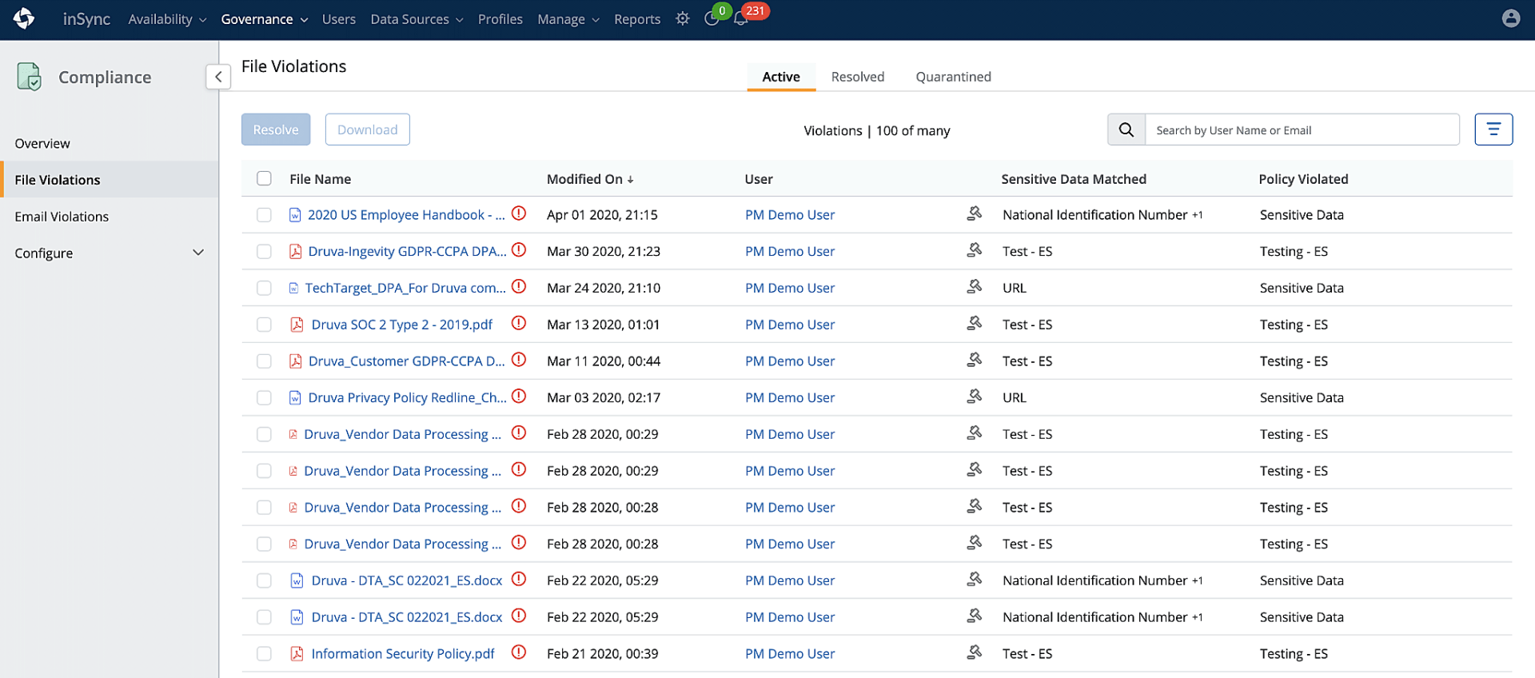Click warning icon for Druva-Ingevity GDPR-CCPA DPA
The height and width of the screenshot is (678, 1535).
click(x=519, y=250)
